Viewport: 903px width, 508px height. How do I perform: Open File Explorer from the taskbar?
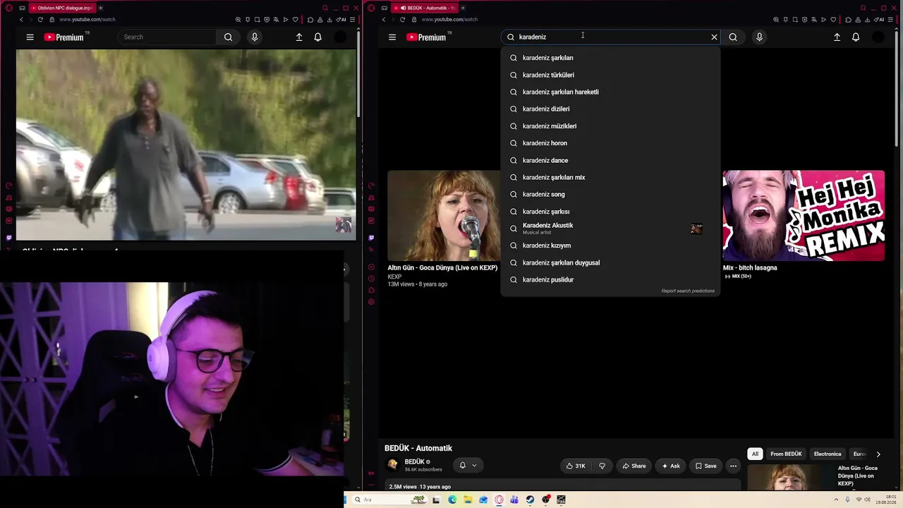467,500
